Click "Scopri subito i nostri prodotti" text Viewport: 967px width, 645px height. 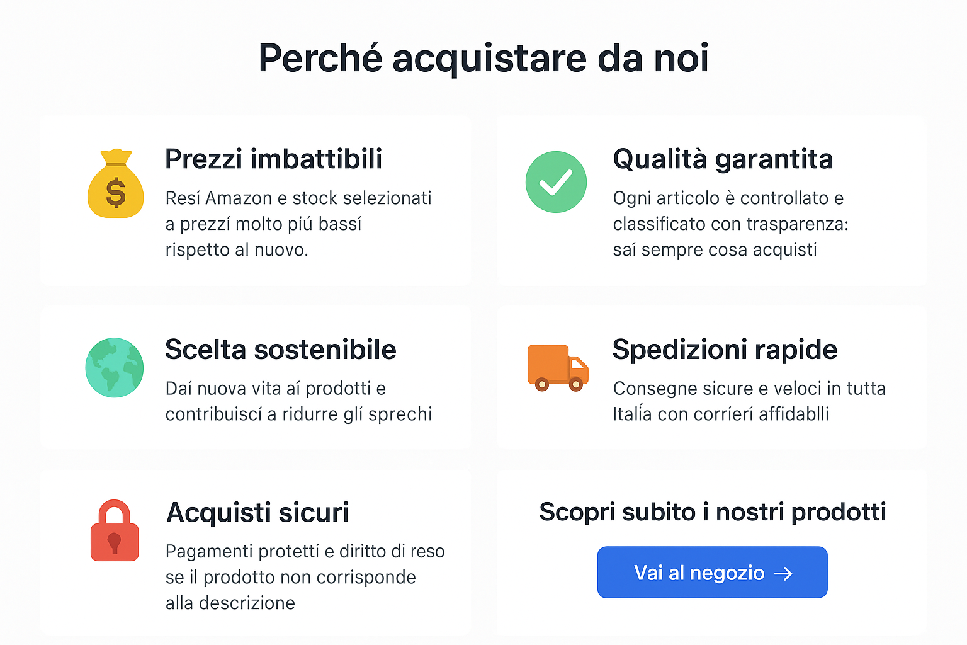[712, 512]
